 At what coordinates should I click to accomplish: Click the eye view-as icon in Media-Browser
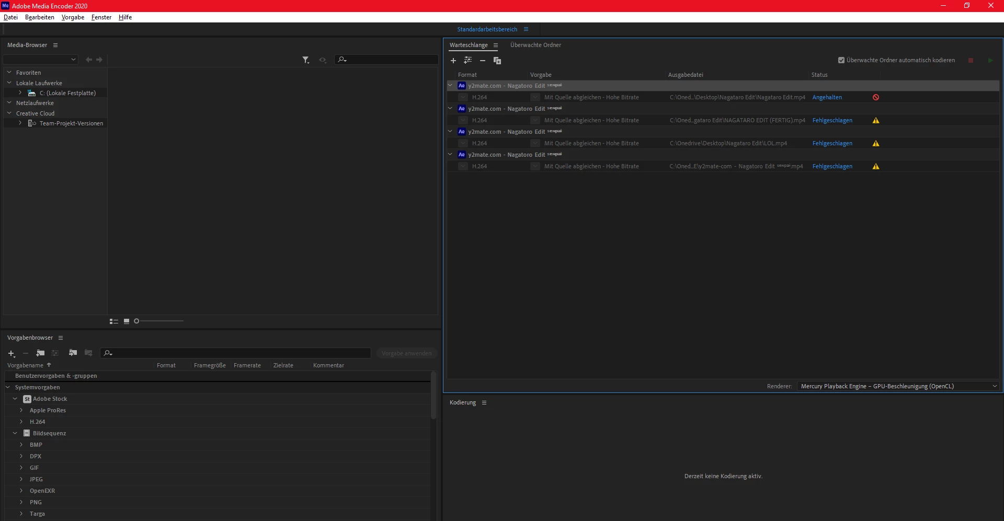point(323,60)
